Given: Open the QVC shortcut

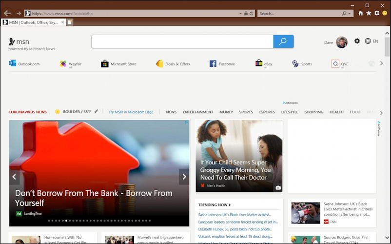Looking at the screenshot, I should 340,64.
